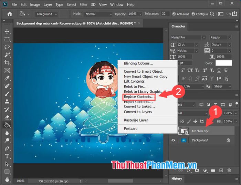The width and height of the screenshot is (241, 185).
Task: Click the horizontal scrollbar thumb
Action: coord(120,181)
